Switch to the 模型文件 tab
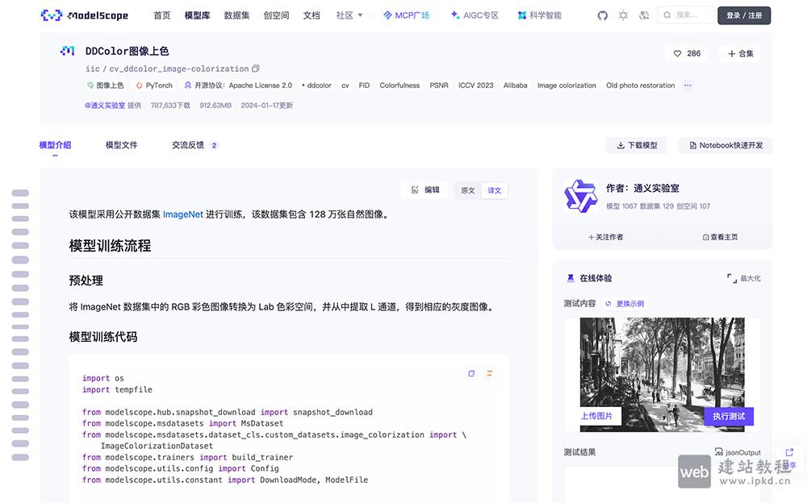The image size is (807, 503). tap(120, 145)
